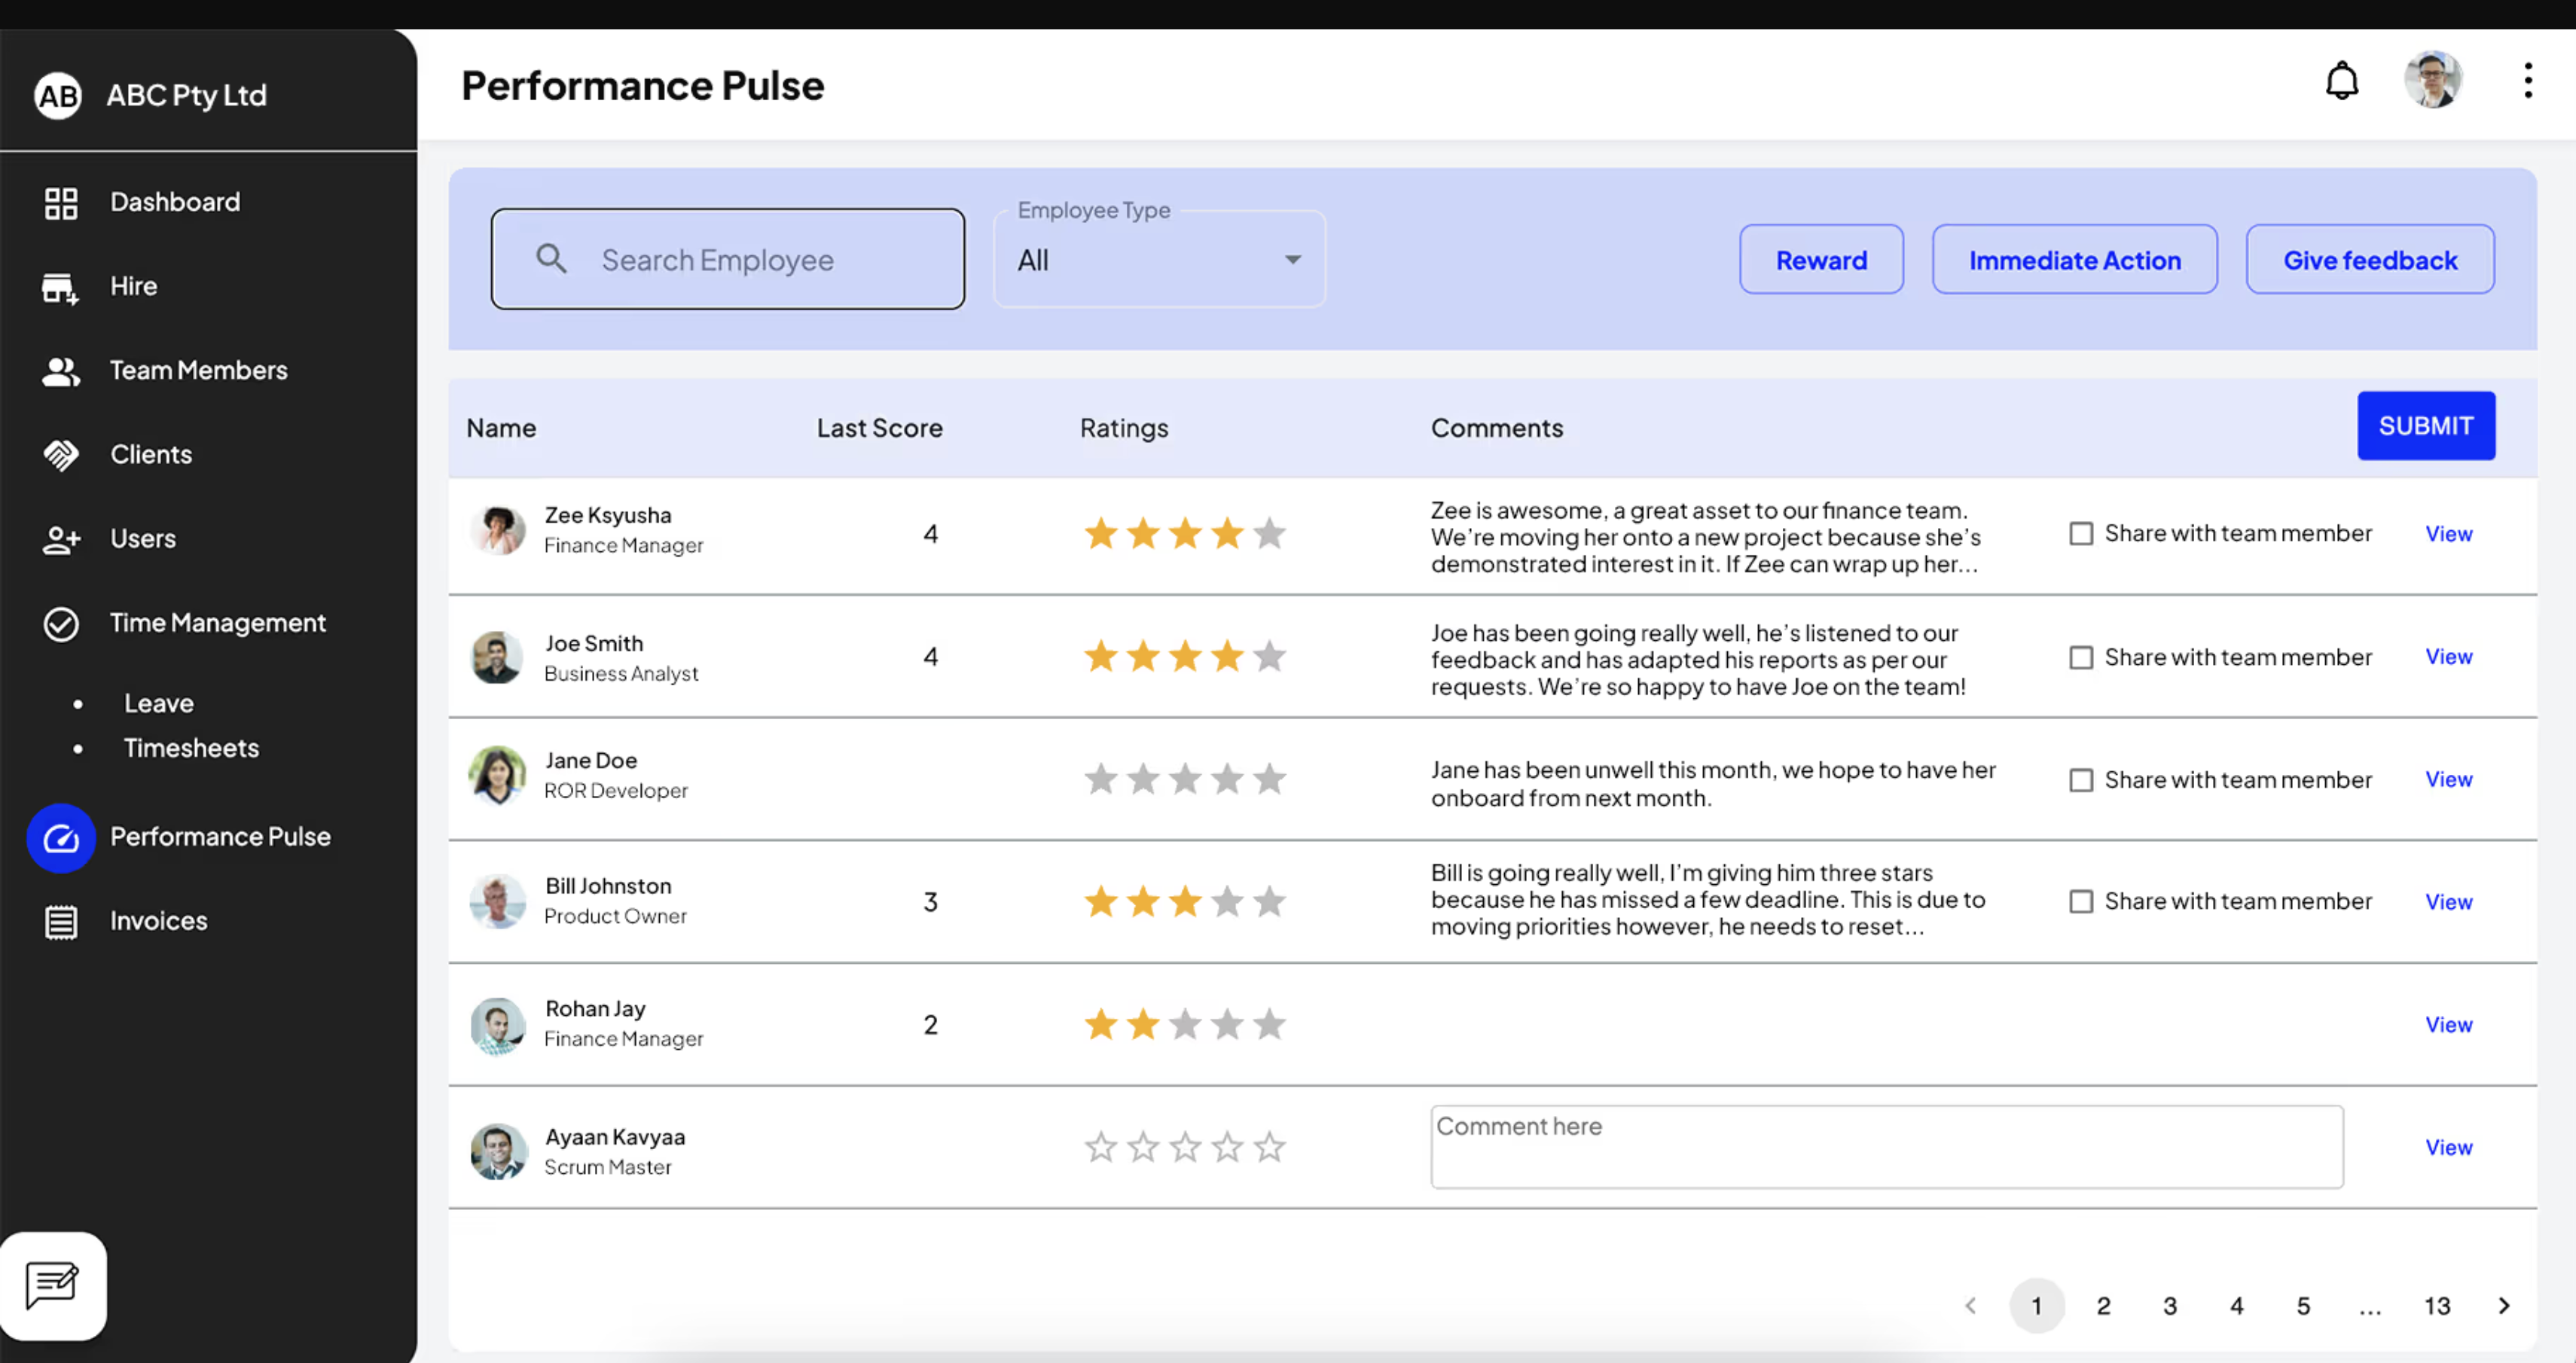Click the Hire sidebar icon
The height and width of the screenshot is (1363, 2576).
click(x=60, y=287)
